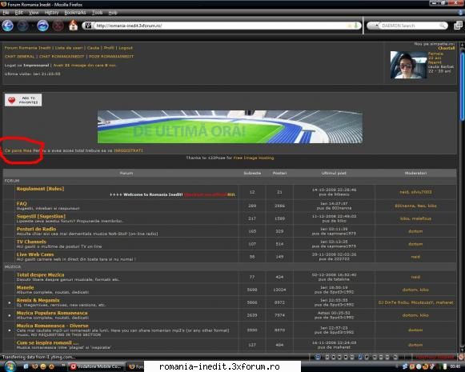Click the stadium DE ULTIMA ORA banner
465x372 pixels.
(230, 127)
